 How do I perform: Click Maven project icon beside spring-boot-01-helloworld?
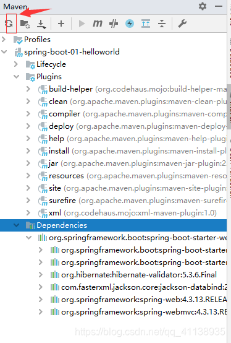(x=19, y=52)
